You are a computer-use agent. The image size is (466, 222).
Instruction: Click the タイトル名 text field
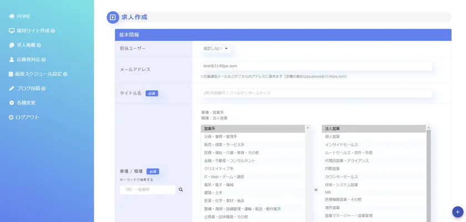coord(316,93)
